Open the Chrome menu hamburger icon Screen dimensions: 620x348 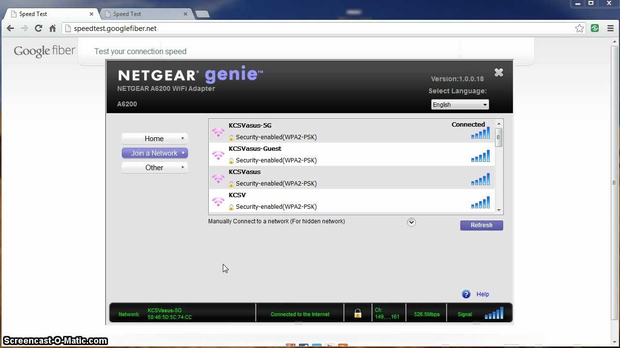click(x=610, y=29)
